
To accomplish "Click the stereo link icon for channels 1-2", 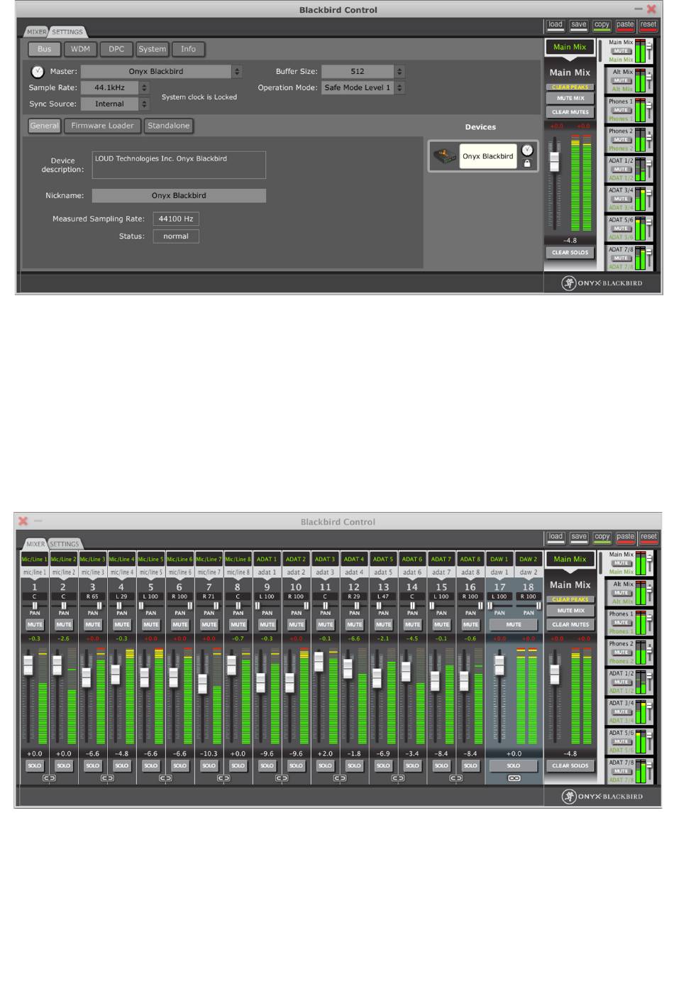I will [49, 778].
